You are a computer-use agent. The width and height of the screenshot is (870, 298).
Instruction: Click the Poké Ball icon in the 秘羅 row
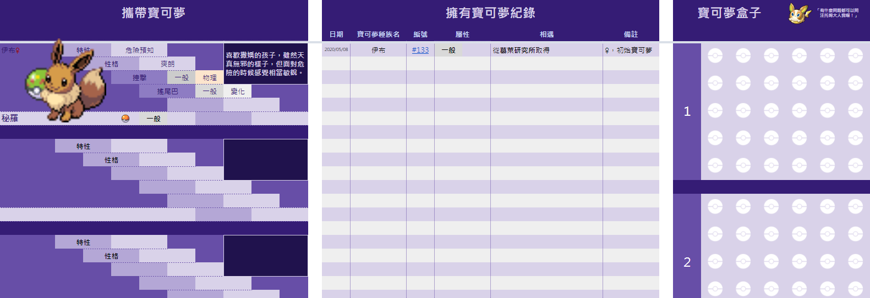125,119
